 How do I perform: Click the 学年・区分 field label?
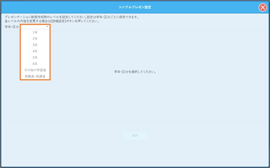[12, 27]
